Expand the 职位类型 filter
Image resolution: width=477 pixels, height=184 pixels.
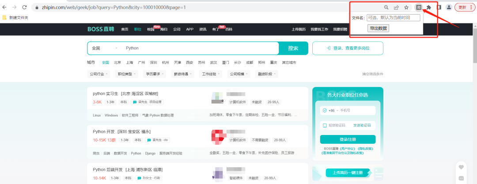[x=126, y=74]
